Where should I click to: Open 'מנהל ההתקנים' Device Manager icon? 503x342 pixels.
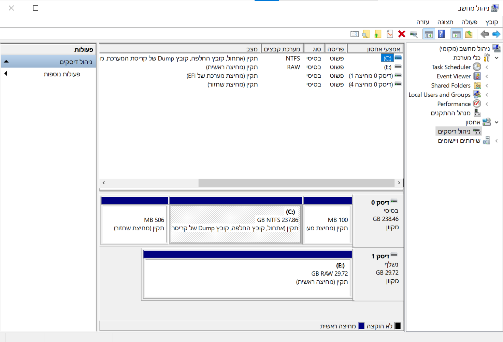pos(477,113)
